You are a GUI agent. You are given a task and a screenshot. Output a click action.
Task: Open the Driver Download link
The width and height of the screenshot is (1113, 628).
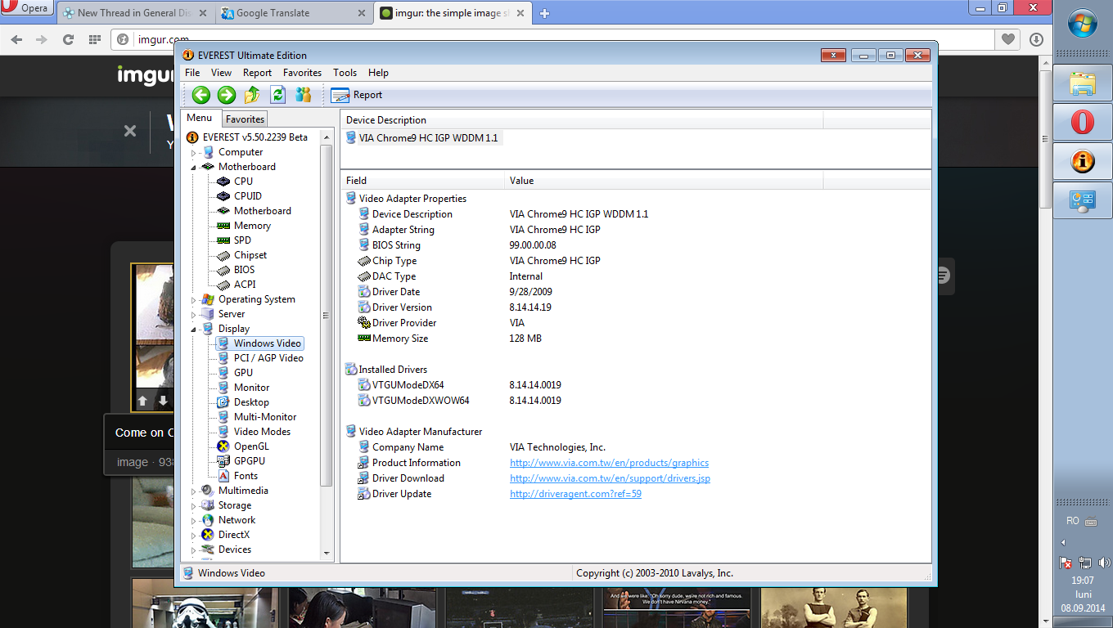coord(610,478)
